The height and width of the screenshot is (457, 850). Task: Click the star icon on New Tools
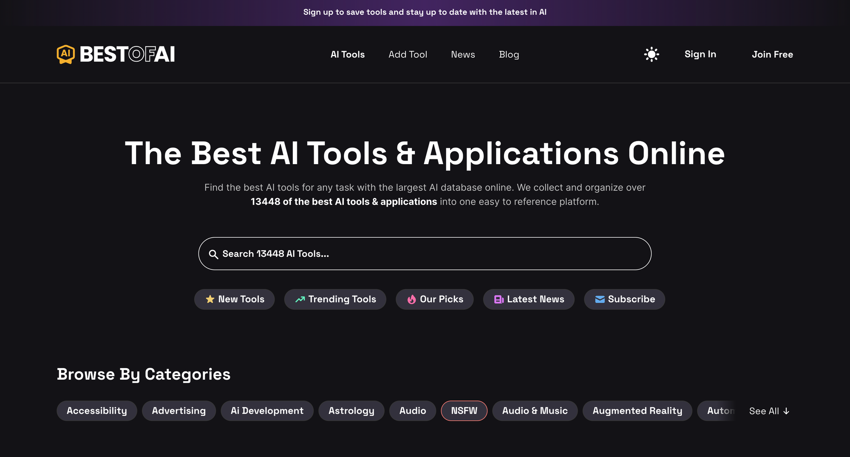tap(210, 299)
